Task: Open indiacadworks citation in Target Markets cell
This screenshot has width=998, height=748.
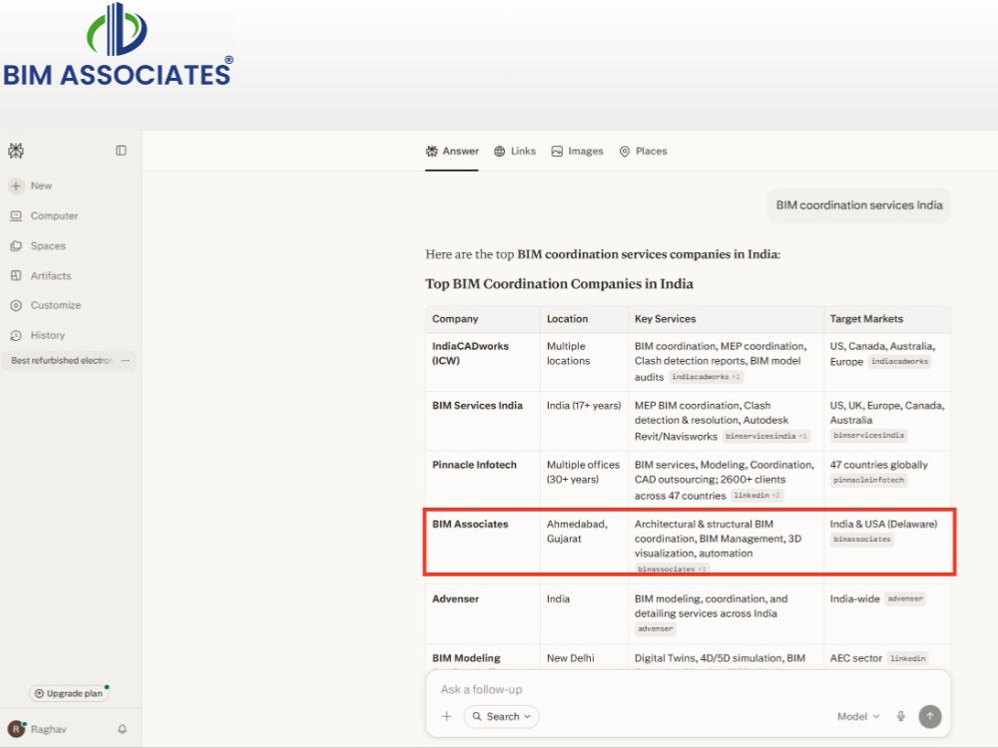Action: [x=899, y=361]
